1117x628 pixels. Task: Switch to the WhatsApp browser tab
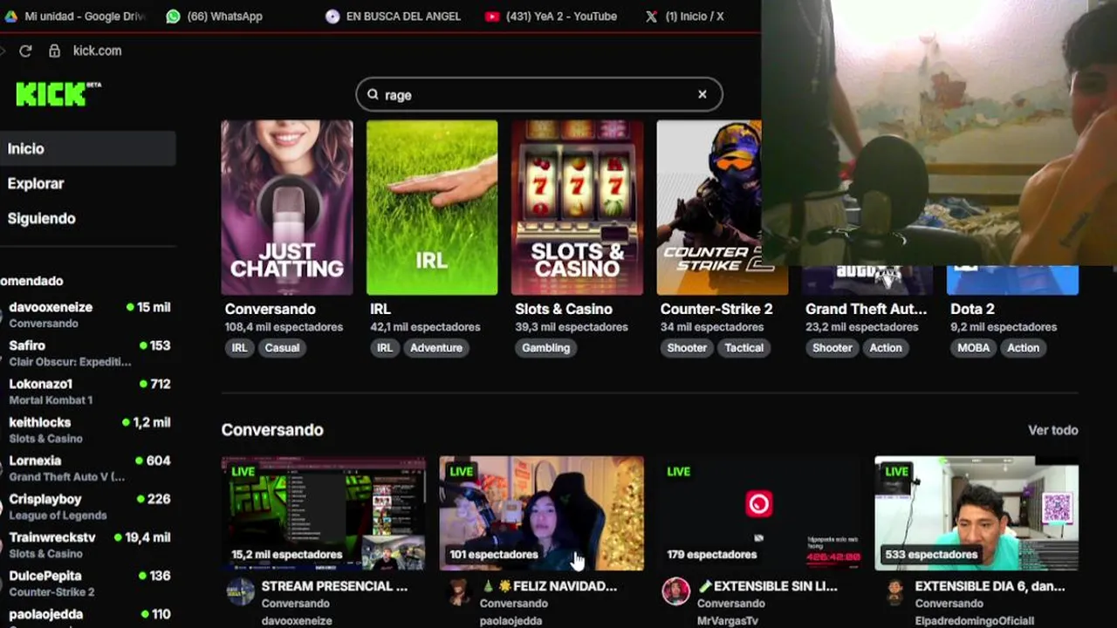tap(215, 16)
